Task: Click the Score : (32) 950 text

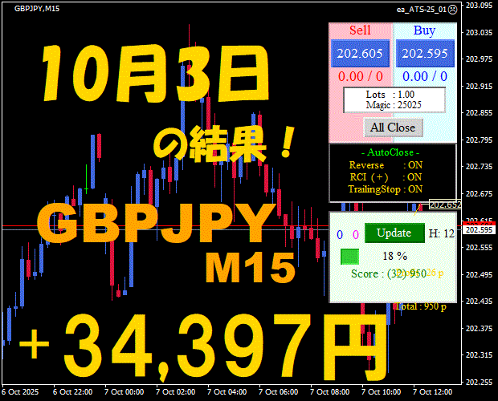Action: click(x=389, y=273)
